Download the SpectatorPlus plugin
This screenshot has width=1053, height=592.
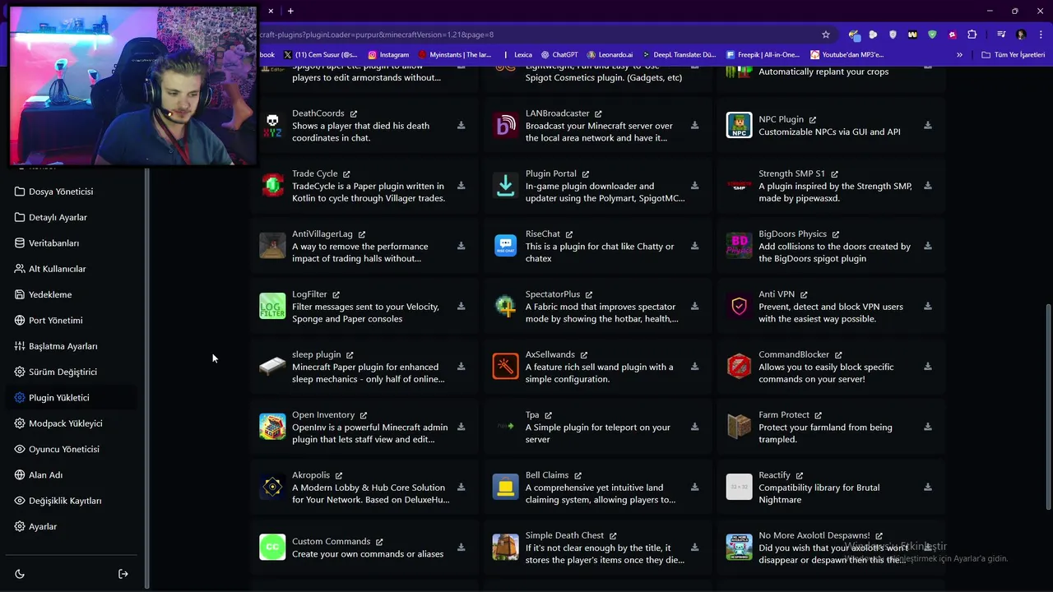tap(694, 307)
